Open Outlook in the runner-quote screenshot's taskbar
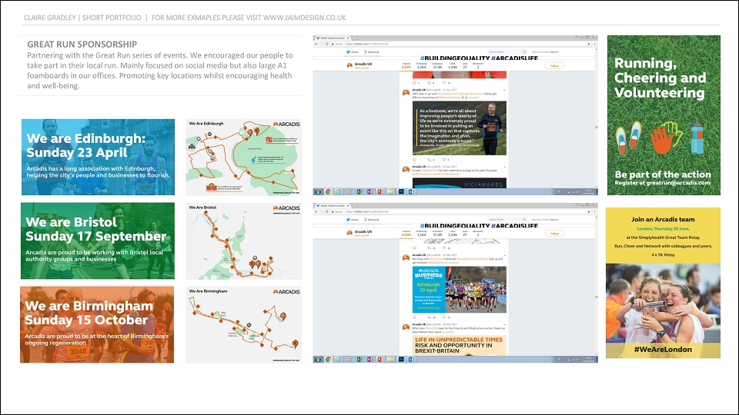This screenshot has height=415, width=739. [411, 192]
